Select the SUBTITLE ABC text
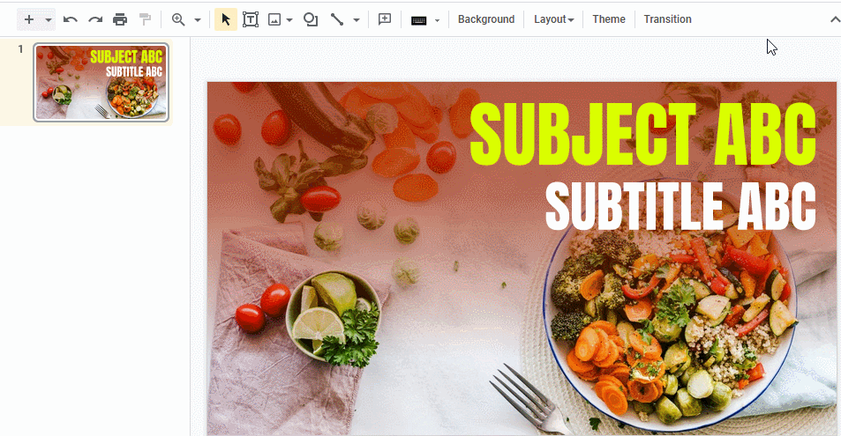841x436 pixels. tap(680, 206)
